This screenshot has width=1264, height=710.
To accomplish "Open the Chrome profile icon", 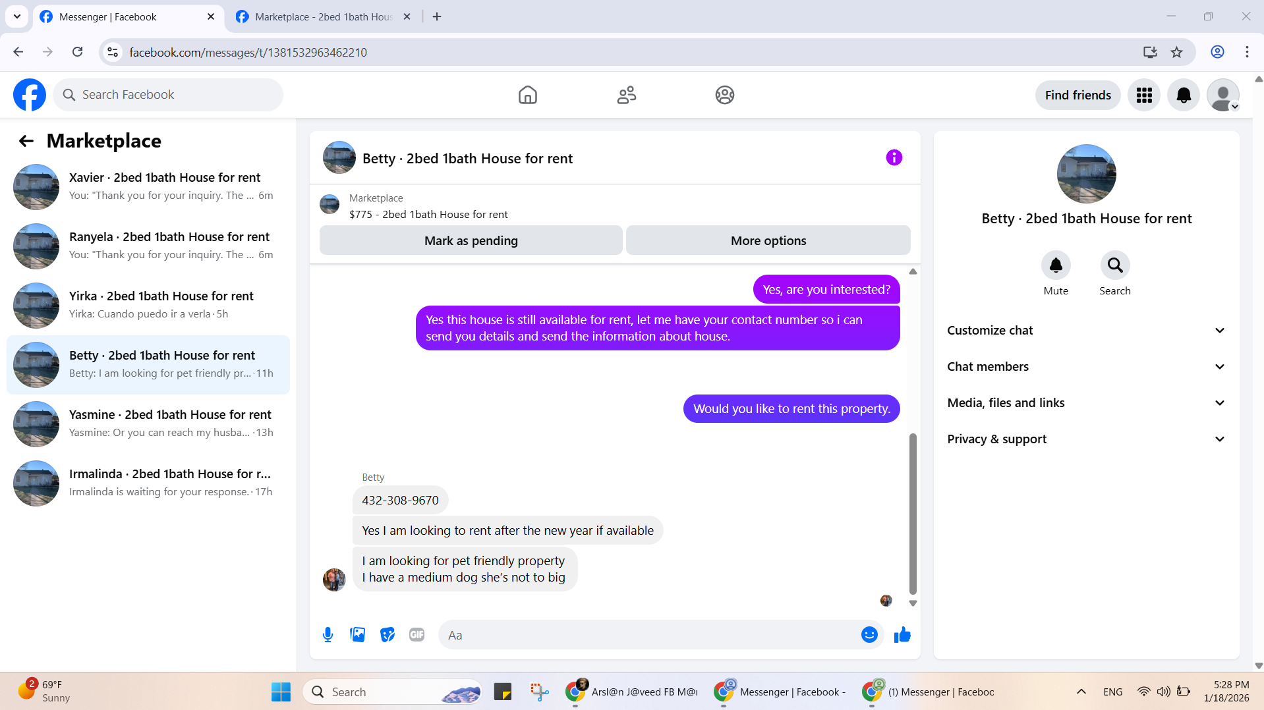I will click(1217, 52).
